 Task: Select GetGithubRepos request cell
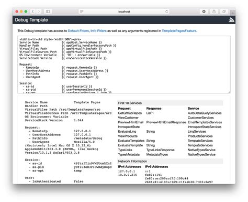point(130,113)
